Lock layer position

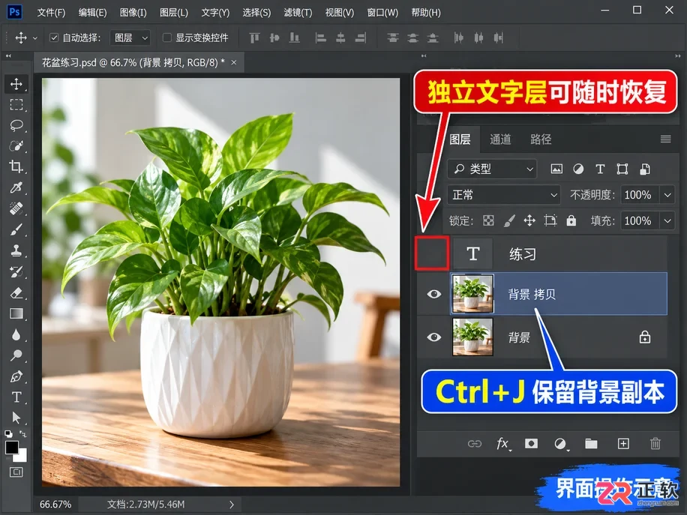coord(529,220)
